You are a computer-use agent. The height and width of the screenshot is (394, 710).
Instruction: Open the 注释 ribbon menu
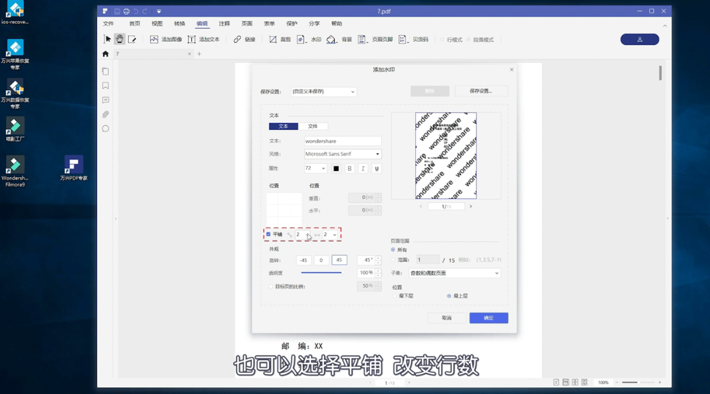click(224, 23)
